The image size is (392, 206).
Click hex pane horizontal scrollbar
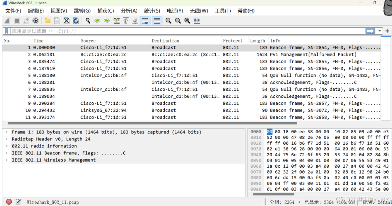tap(273, 194)
